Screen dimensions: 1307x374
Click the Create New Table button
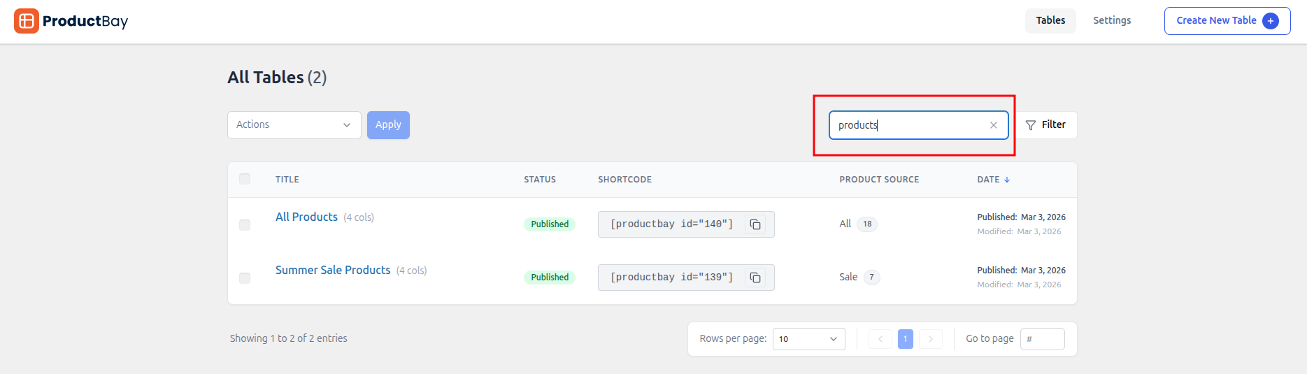tap(1227, 21)
